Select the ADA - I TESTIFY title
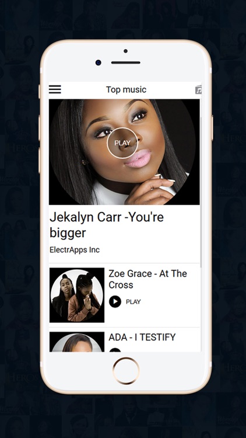This screenshot has width=246, height=438. [142, 337]
